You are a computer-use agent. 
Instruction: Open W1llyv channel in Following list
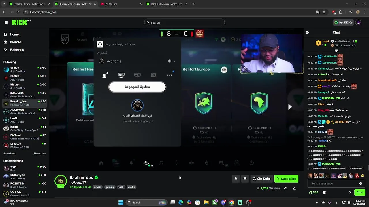(25, 69)
